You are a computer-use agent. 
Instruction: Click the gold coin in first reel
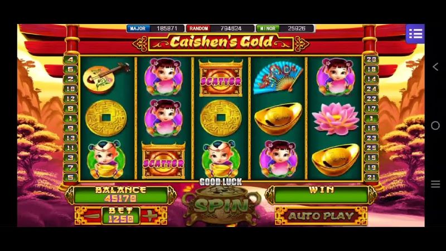(106, 118)
